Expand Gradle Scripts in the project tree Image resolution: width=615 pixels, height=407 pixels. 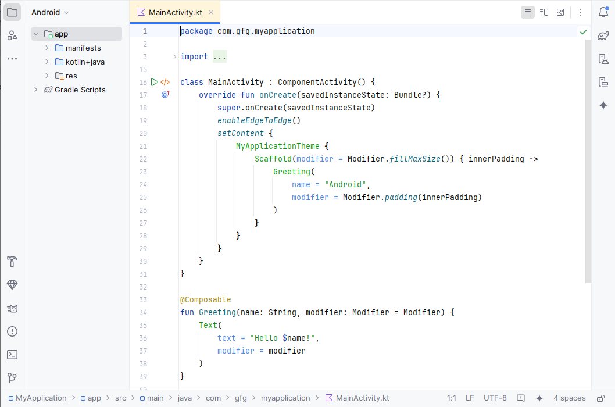point(35,90)
